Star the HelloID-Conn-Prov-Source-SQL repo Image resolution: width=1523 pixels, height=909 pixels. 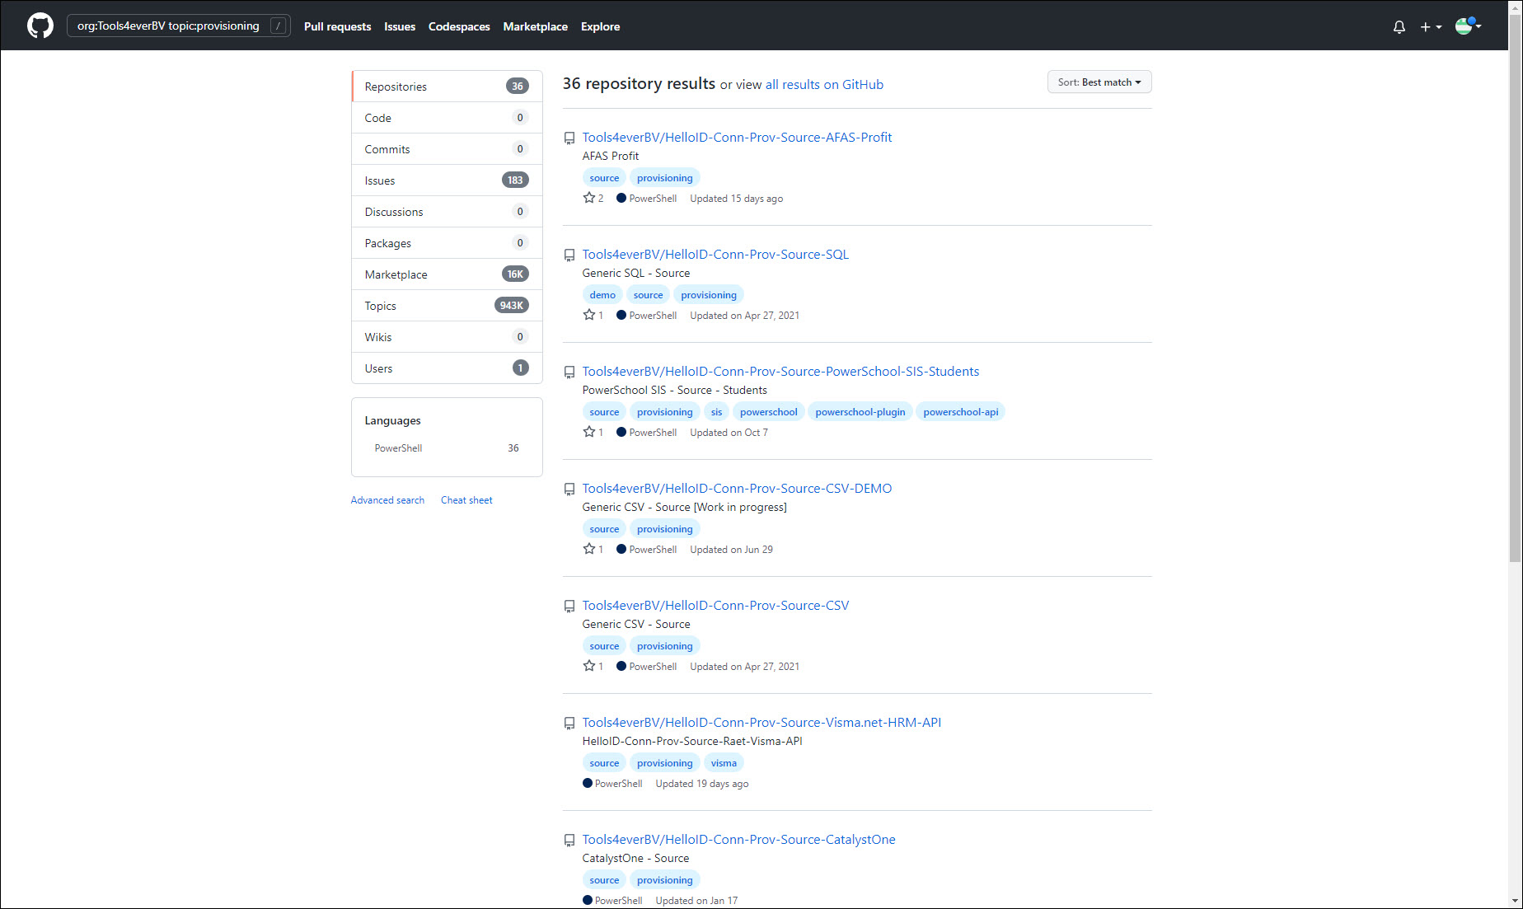589,315
